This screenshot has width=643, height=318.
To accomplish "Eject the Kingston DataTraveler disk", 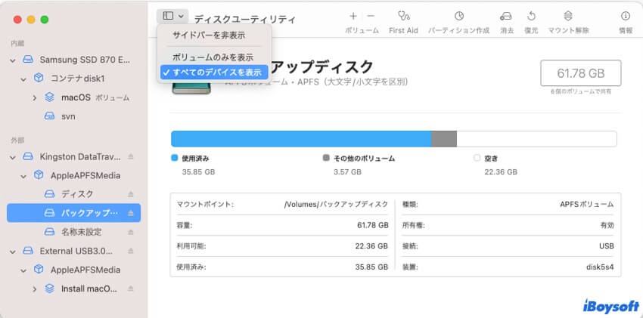I will (130, 157).
